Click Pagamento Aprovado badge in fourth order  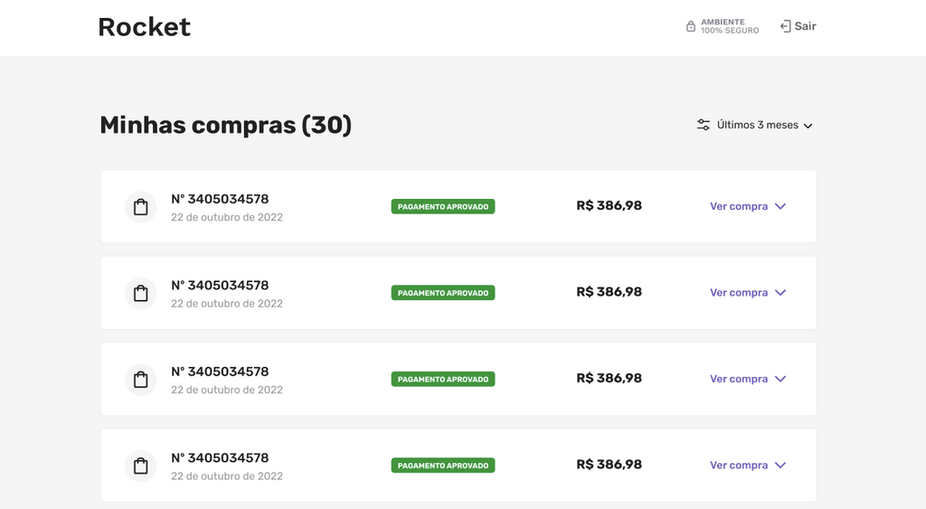[443, 466]
